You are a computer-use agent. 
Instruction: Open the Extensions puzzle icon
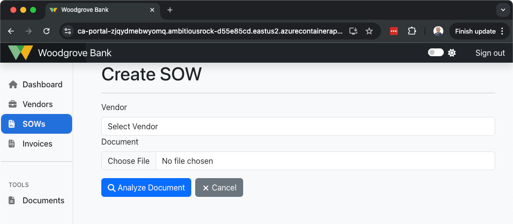tap(412, 31)
